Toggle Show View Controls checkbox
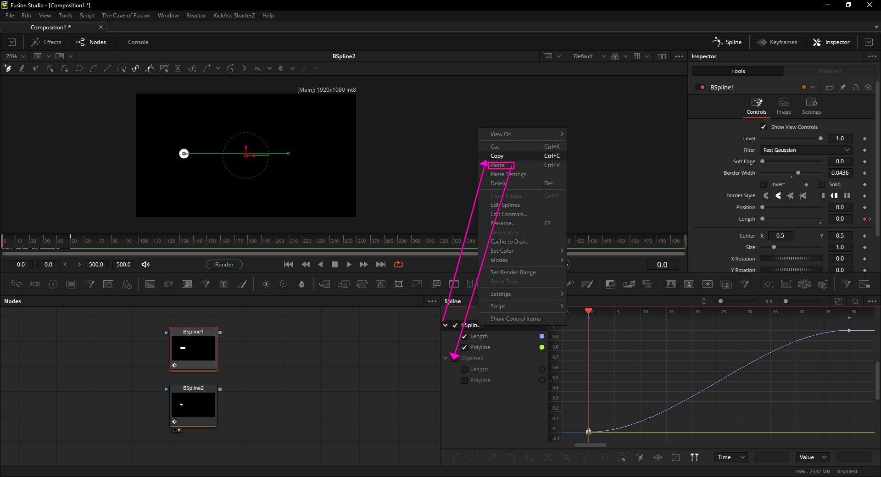881x477 pixels. (x=764, y=127)
